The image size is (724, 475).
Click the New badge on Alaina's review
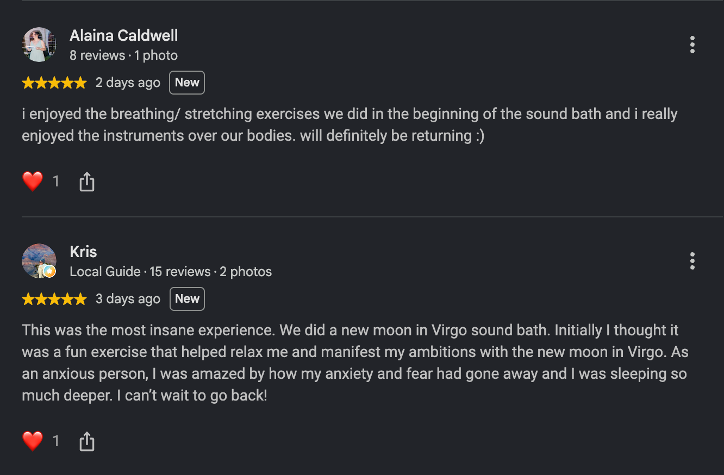[x=187, y=83]
